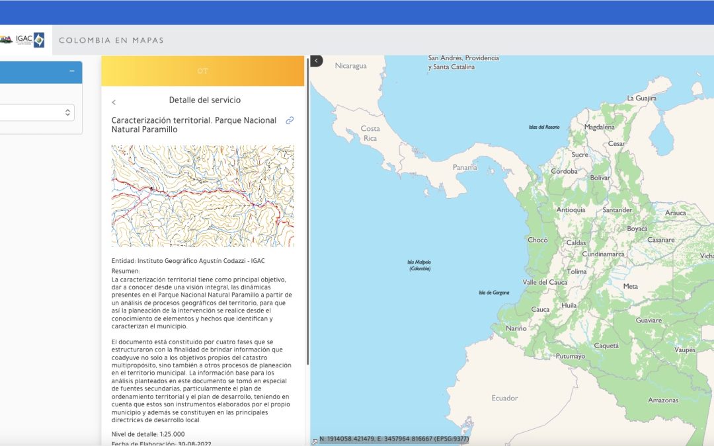Image resolution: width=714 pixels, height=446 pixels.
Task: Click the COLOMBIA EN MAPAS title
Action: [x=111, y=40]
